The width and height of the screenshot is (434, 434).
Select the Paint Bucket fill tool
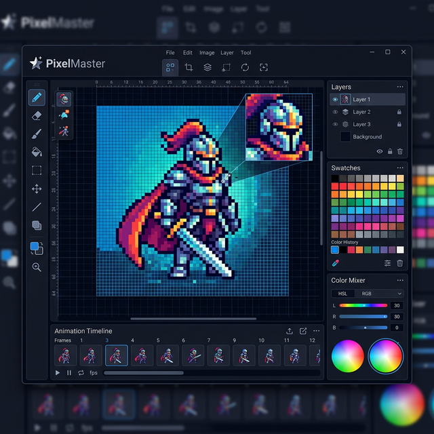[37, 152]
